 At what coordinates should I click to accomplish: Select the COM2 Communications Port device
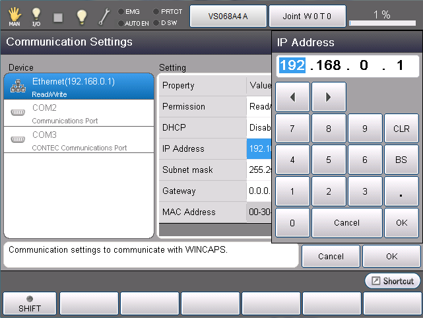79,113
